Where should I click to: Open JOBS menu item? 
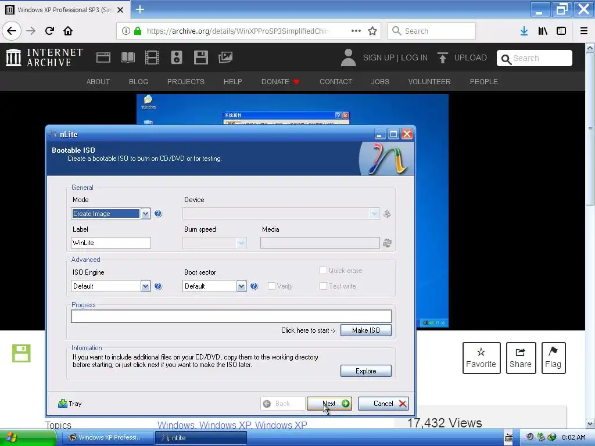pos(380,81)
